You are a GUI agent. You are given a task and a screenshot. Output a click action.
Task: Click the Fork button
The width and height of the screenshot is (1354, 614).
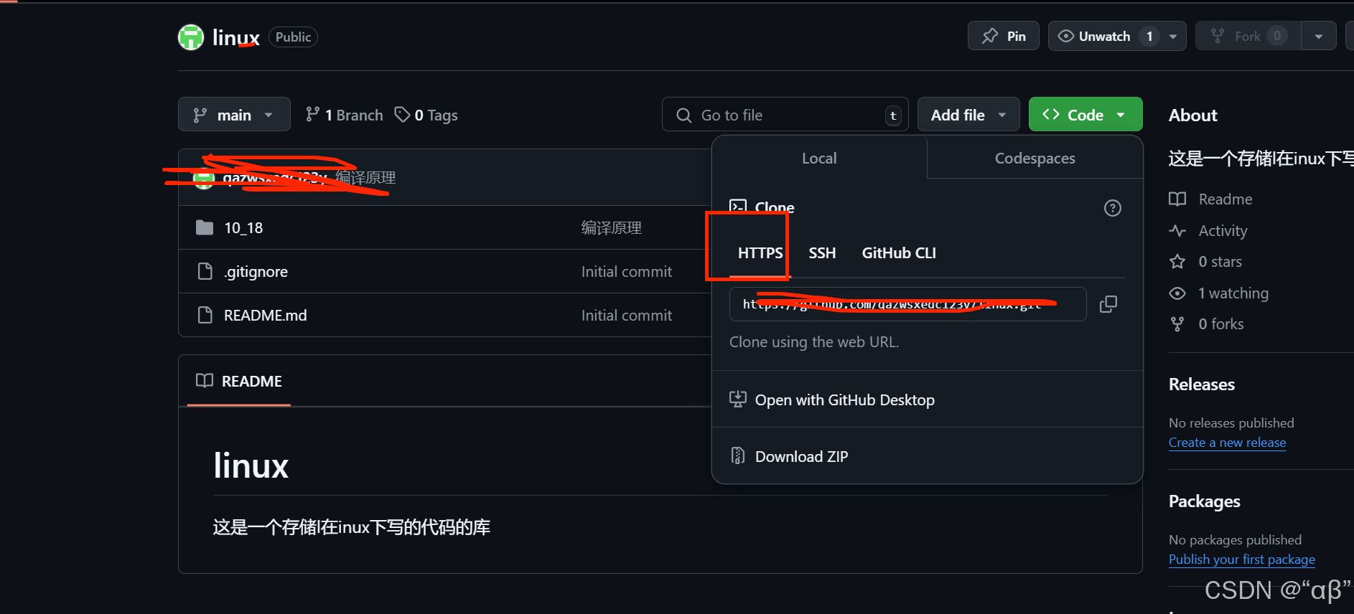click(1248, 36)
